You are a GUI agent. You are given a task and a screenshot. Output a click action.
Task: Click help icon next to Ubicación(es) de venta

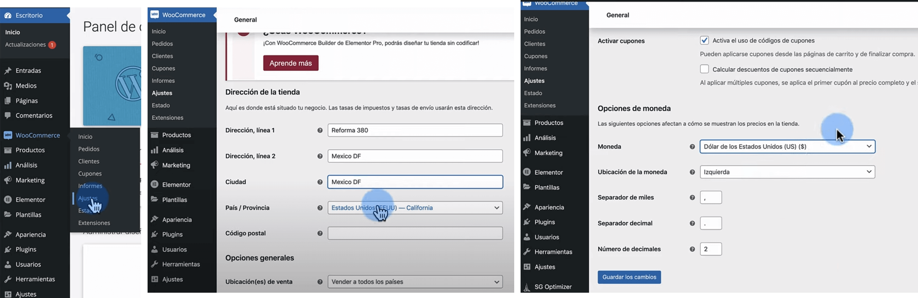(x=320, y=282)
